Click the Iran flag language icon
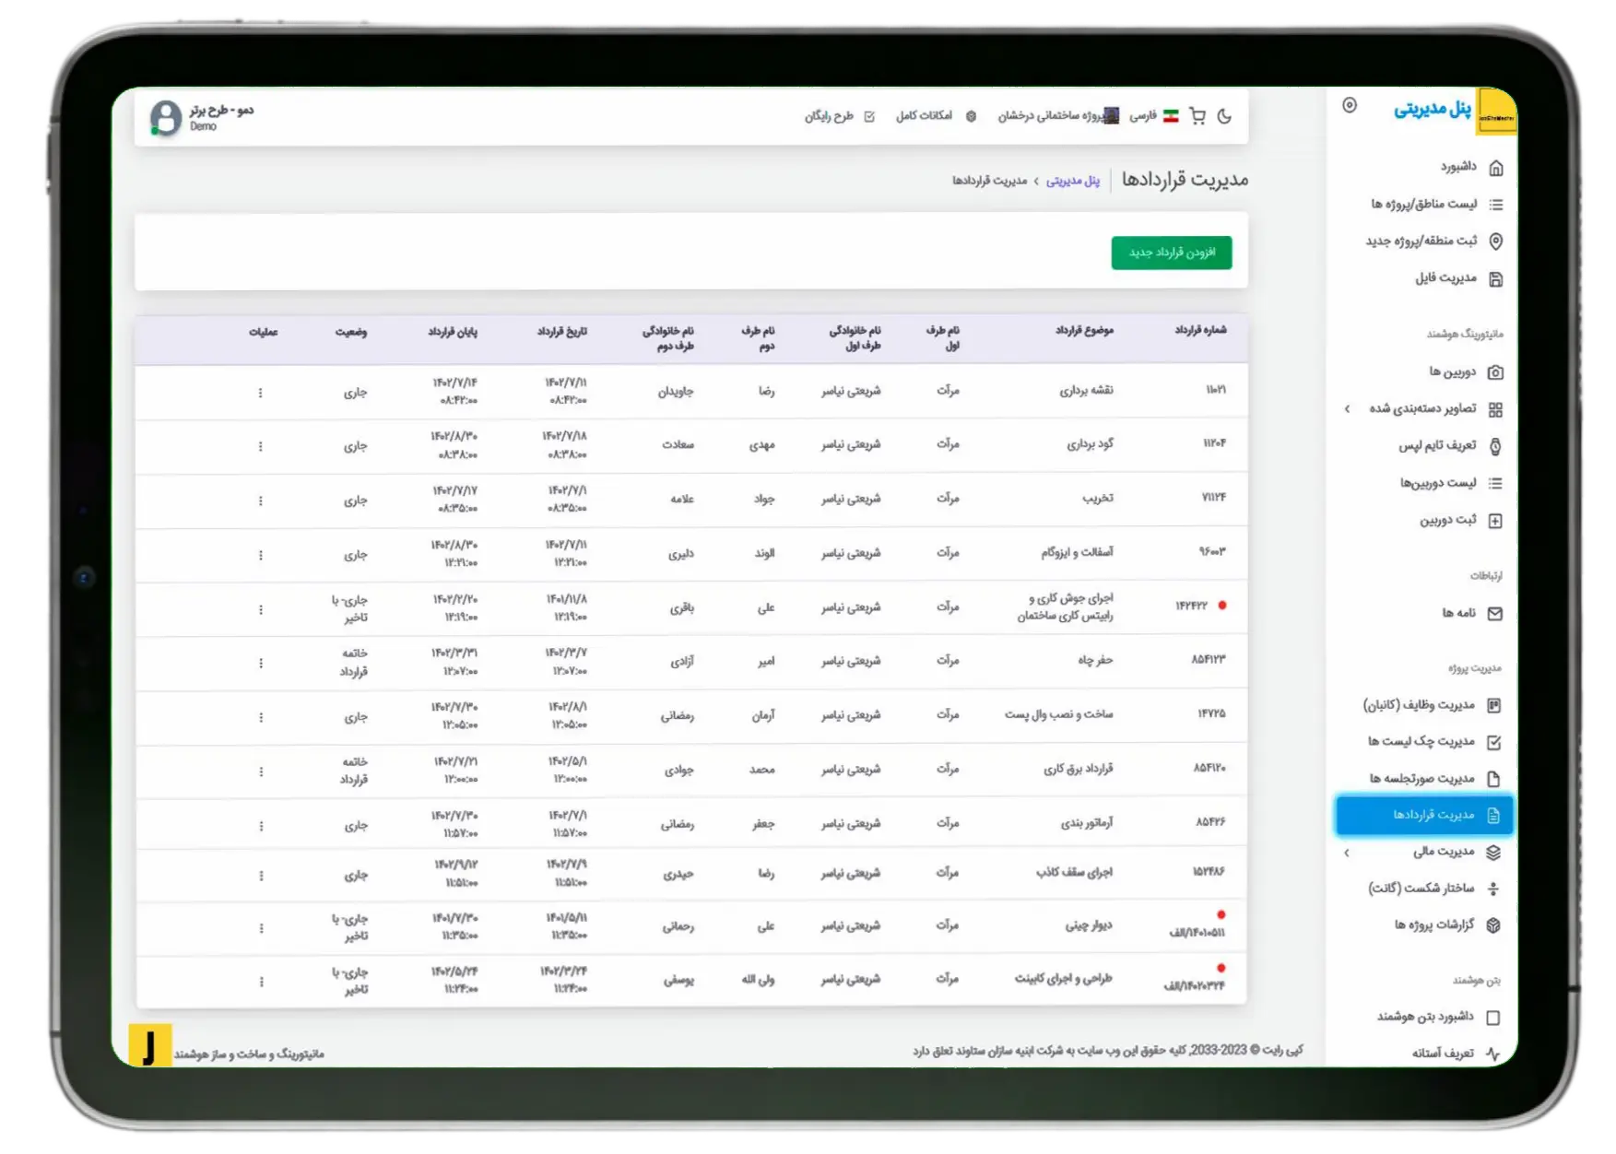 1171,116
